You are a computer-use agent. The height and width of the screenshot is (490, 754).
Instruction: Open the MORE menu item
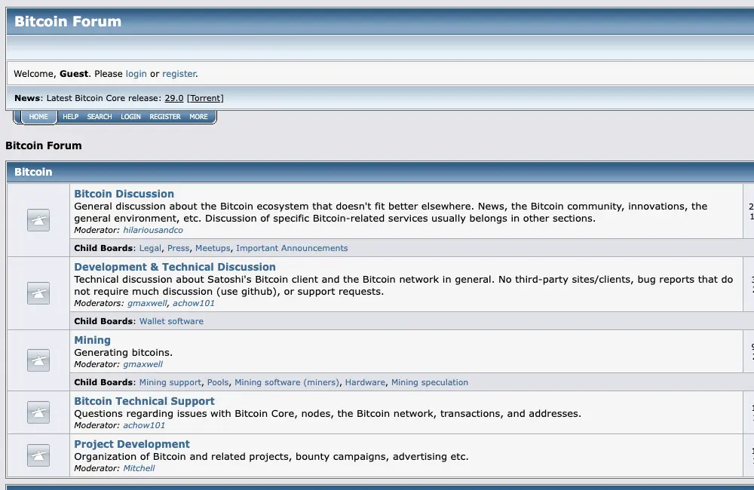[x=198, y=117]
